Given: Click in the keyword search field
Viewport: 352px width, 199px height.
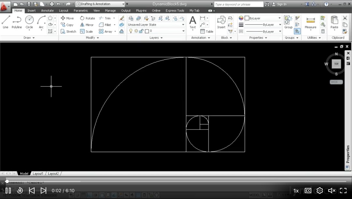Looking at the screenshot, I should [239, 4].
